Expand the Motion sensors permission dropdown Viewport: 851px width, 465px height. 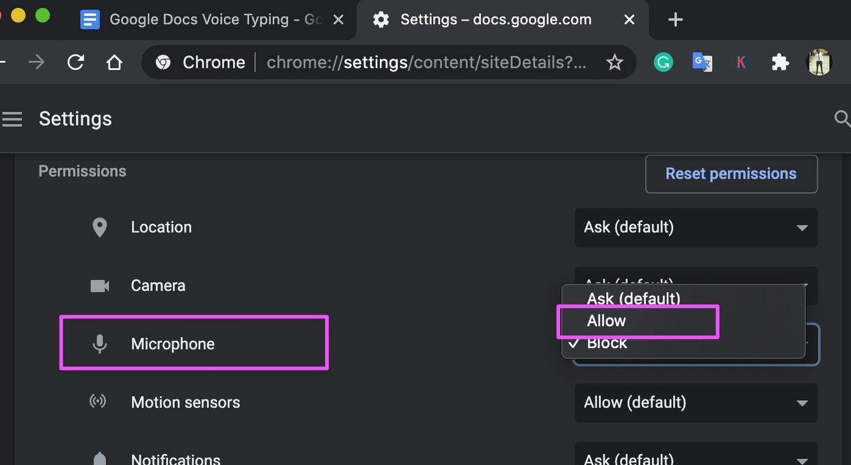[x=696, y=403]
